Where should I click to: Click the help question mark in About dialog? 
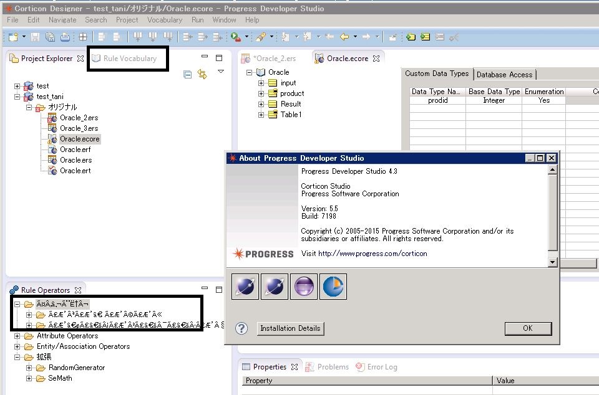(241, 328)
